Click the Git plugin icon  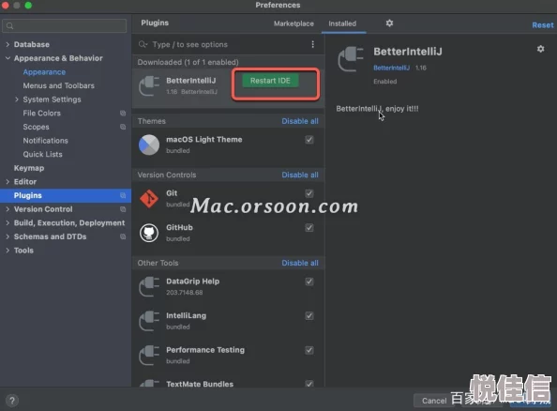click(x=149, y=198)
